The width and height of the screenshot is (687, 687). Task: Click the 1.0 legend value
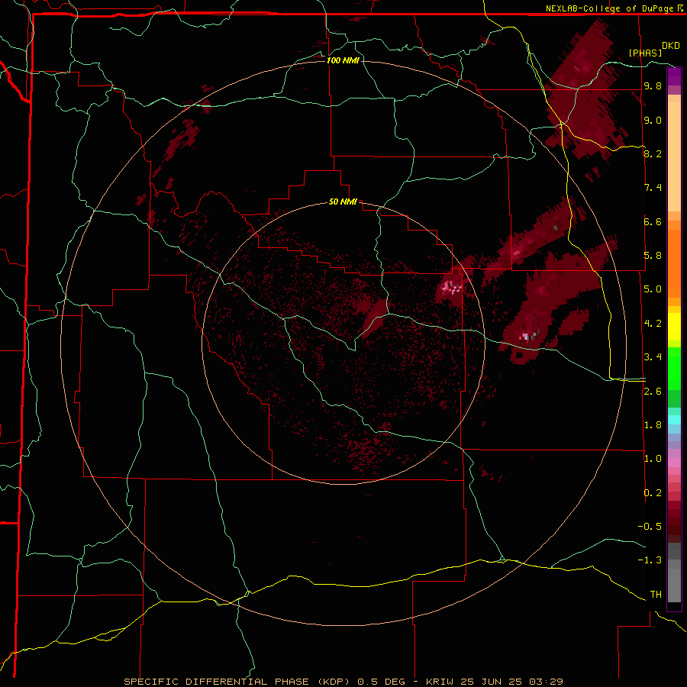(653, 459)
